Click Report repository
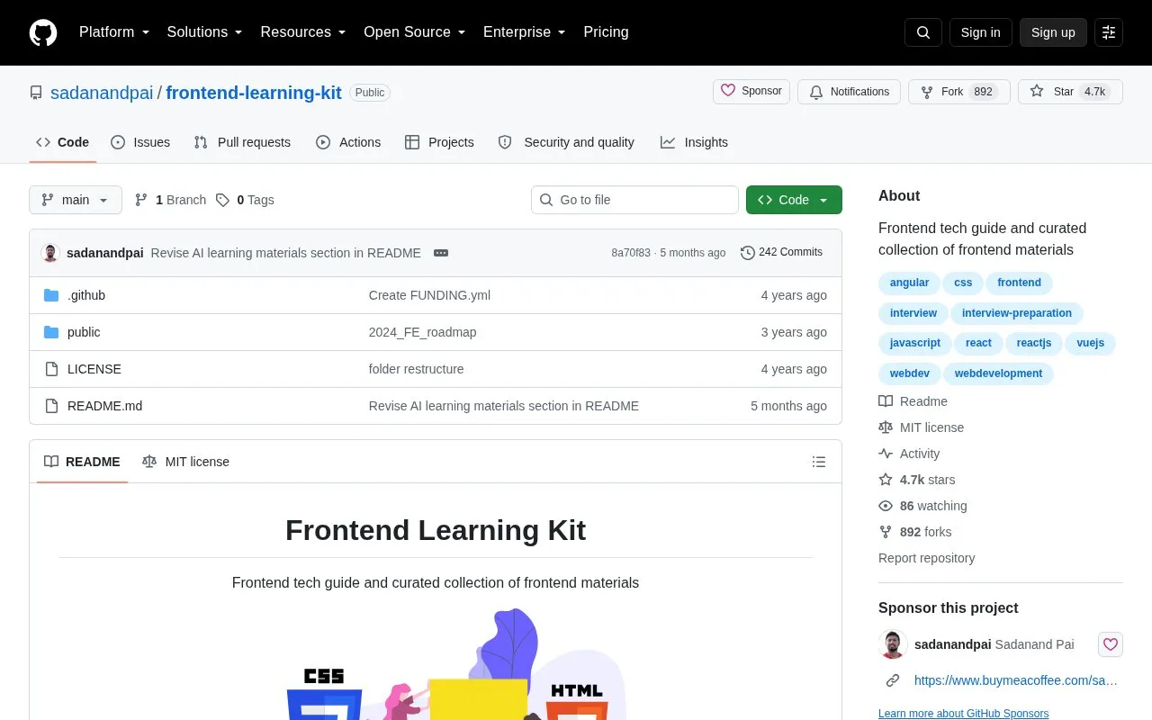The width and height of the screenshot is (1152, 720). (x=926, y=558)
